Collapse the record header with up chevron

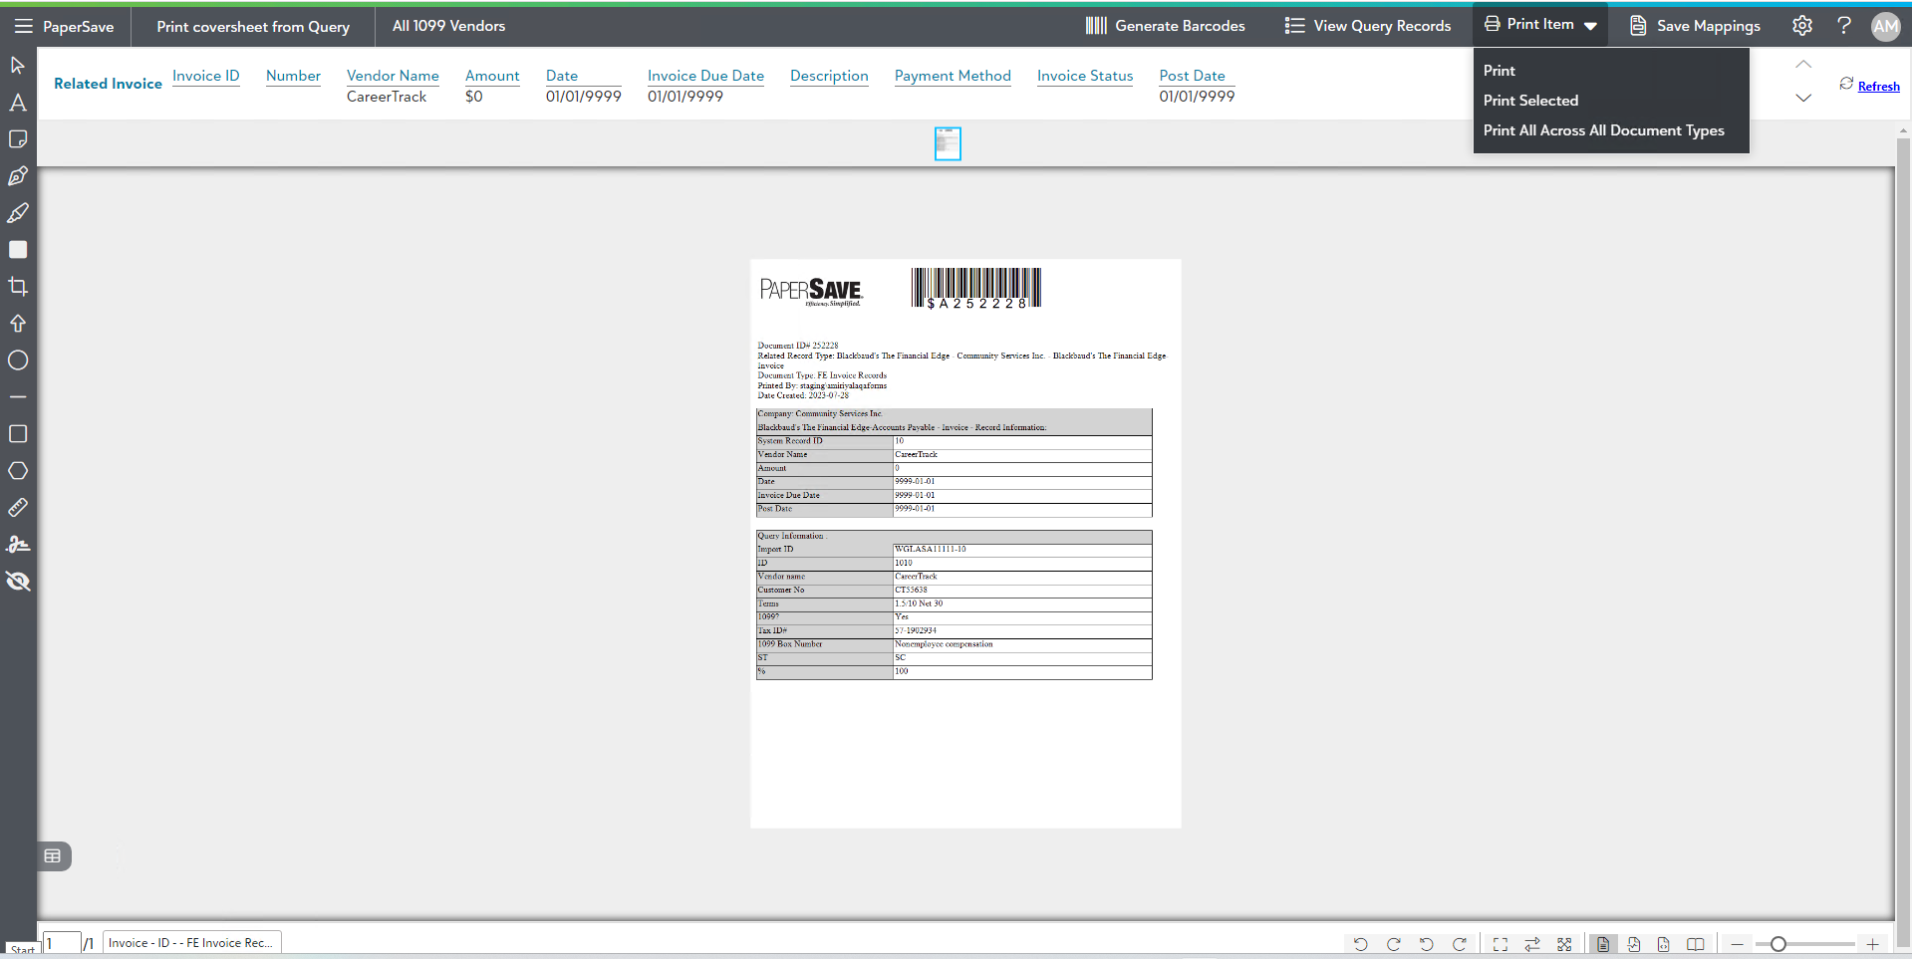pyautogui.click(x=1803, y=65)
